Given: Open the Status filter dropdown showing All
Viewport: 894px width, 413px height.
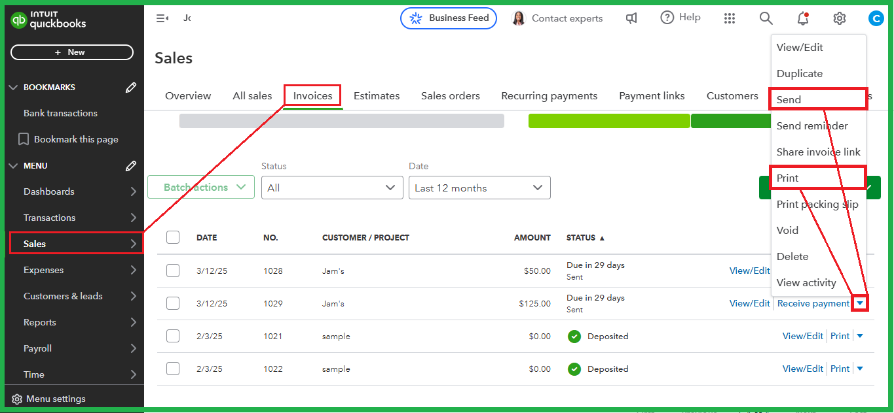Looking at the screenshot, I should point(332,188).
